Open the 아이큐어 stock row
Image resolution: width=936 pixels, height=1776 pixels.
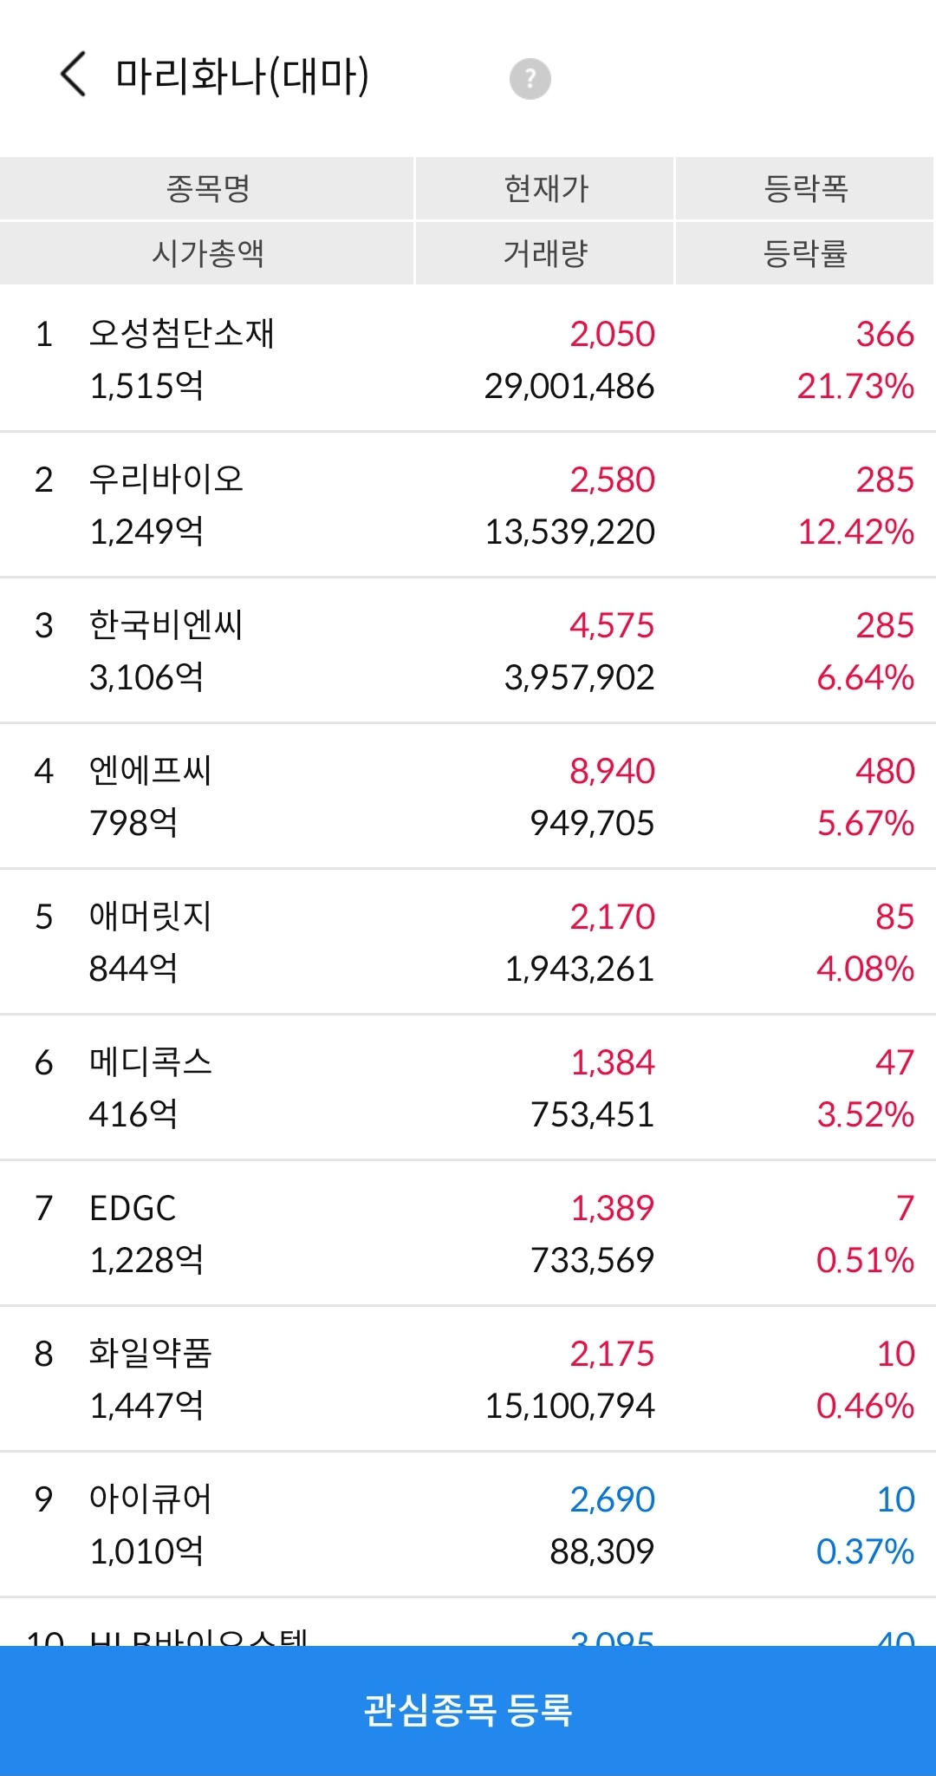468,1525
